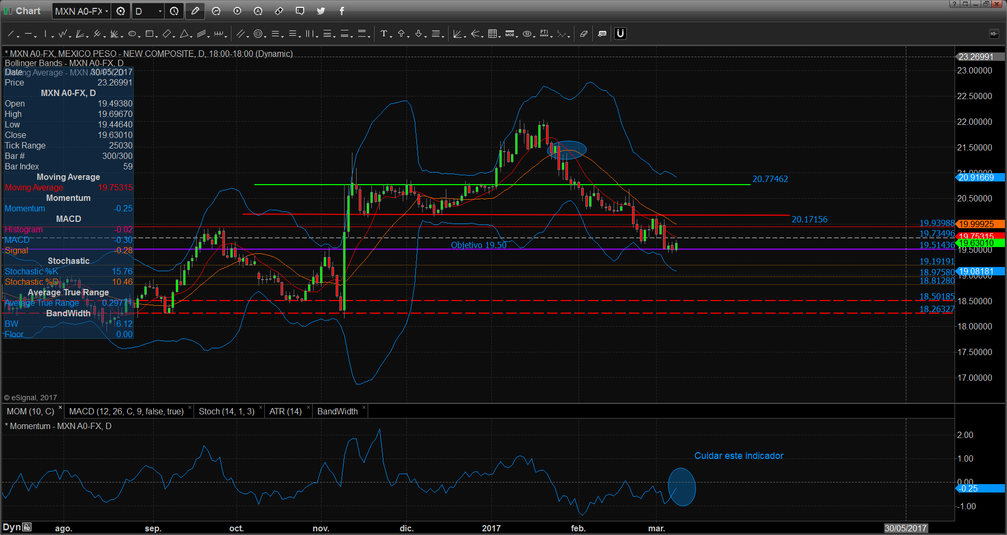Select the vertical line tool

[46, 34]
